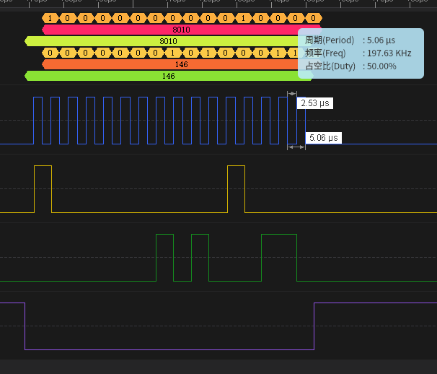Click the second pulse of the yellow channel
The image size is (437, 374).
236,189
